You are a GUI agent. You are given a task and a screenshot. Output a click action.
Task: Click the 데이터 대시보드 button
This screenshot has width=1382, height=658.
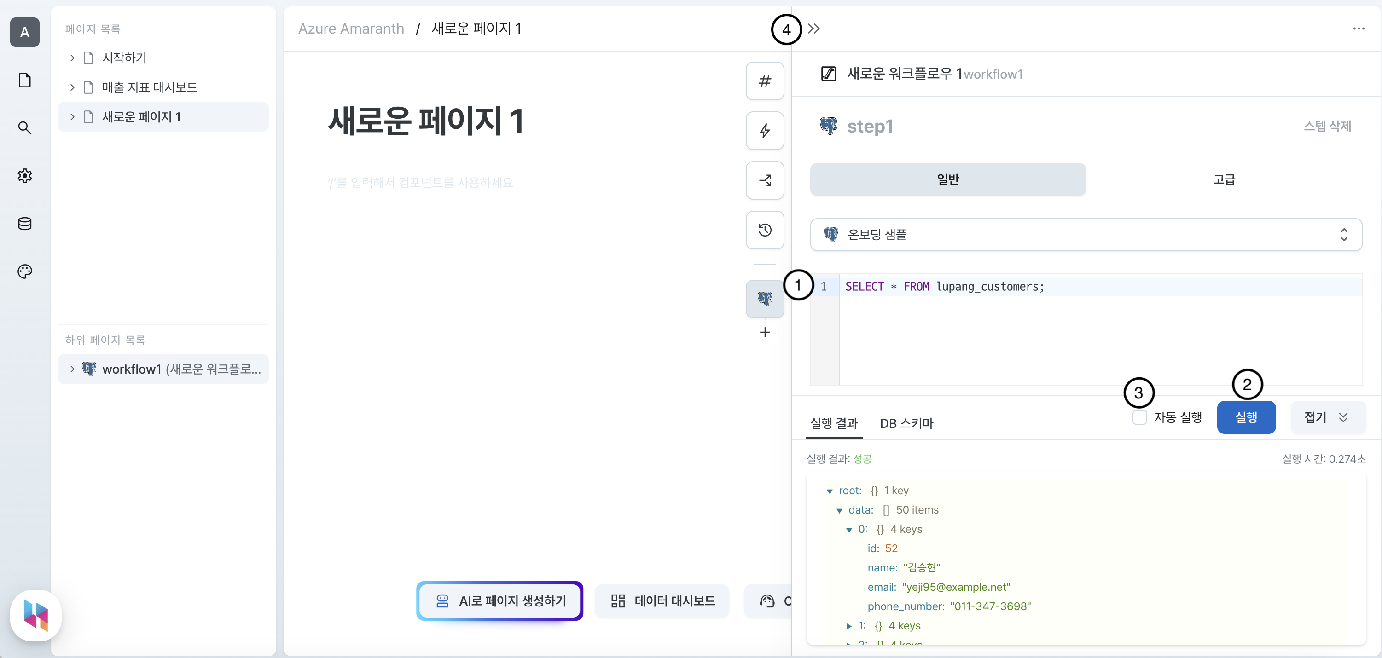[662, 600]
